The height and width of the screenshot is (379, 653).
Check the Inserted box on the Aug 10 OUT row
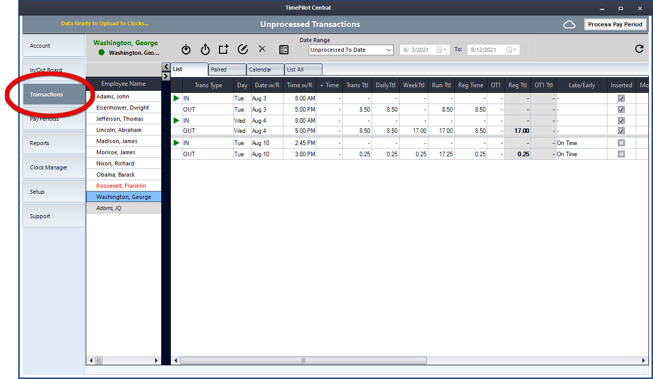click(x=621, y=154)
